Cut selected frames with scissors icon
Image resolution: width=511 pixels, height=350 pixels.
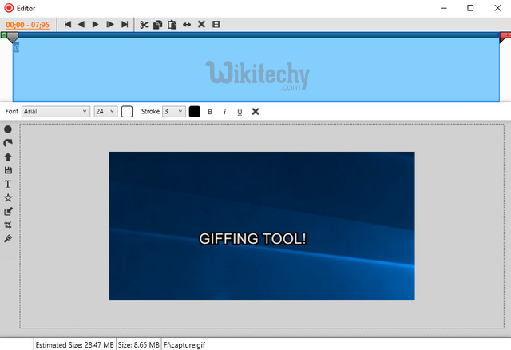144,25
